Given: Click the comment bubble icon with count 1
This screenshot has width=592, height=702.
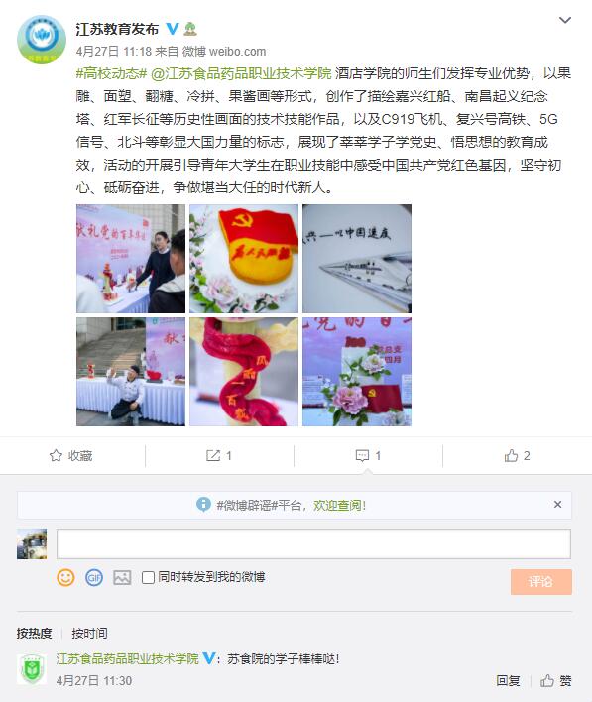Looking at the screenshot, I should point(362,456).
